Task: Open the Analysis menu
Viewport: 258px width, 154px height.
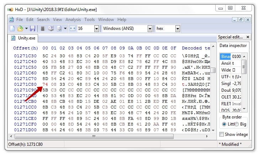Action: (73, 20)
